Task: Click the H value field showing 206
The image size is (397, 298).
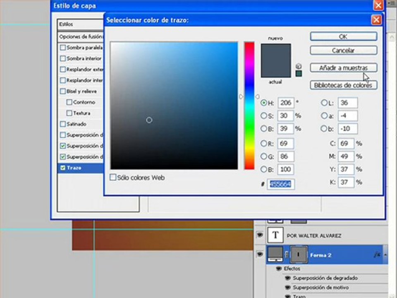Action: (x=286, y=103)
